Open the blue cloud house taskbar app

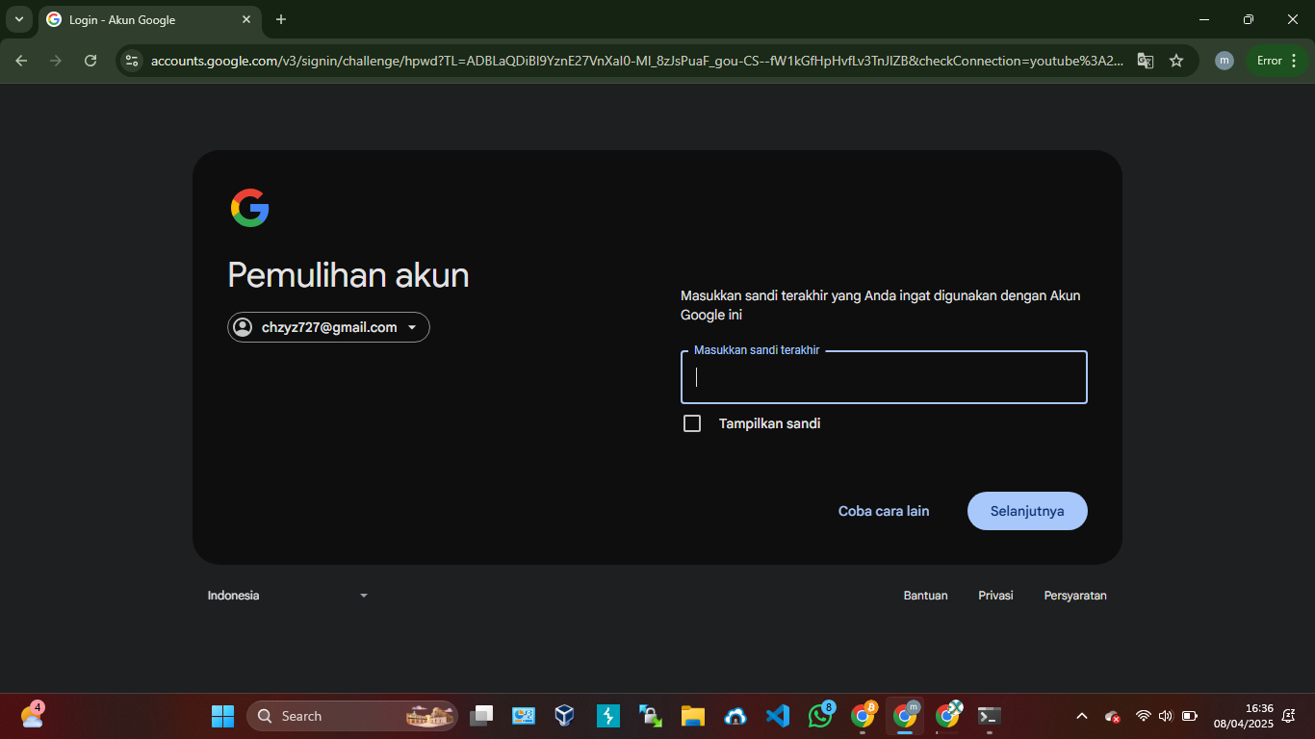coord(735,716)
